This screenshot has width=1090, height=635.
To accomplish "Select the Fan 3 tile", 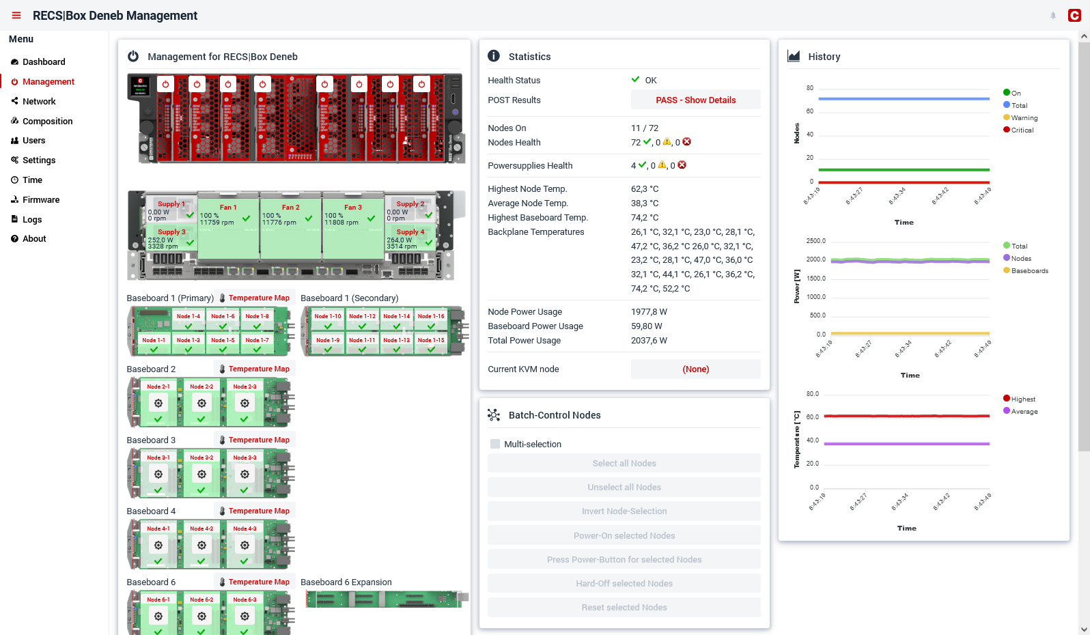I will coord(353,229).
